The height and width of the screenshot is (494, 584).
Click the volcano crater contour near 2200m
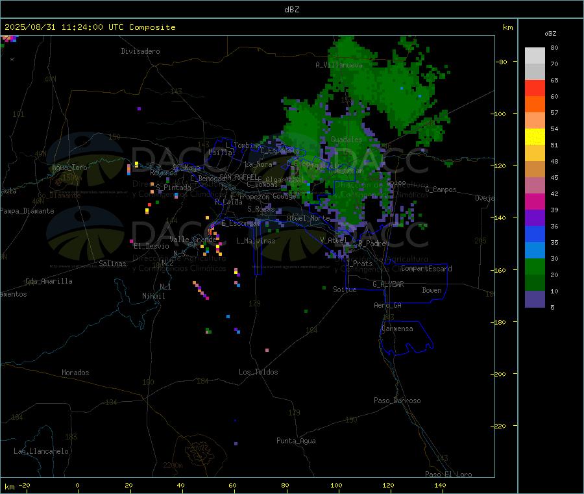point(201,452)
